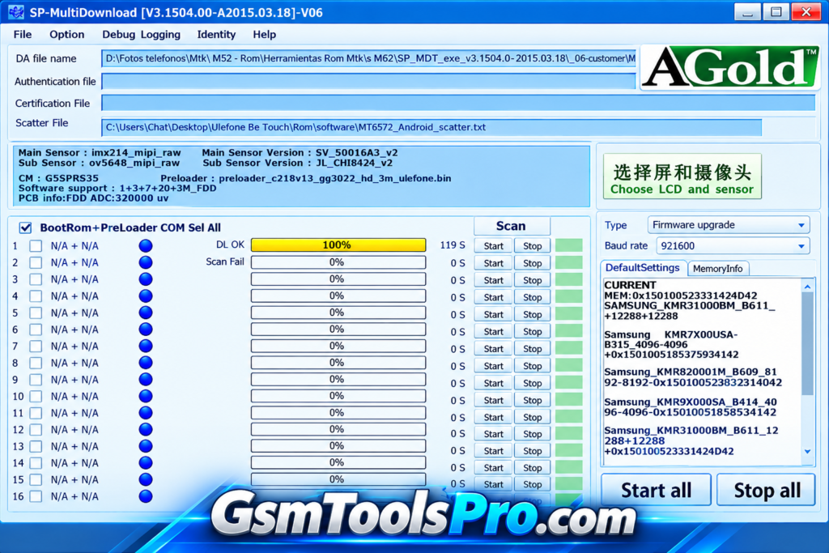Open the Option menu
829x553 pixels.
(66, 34)
